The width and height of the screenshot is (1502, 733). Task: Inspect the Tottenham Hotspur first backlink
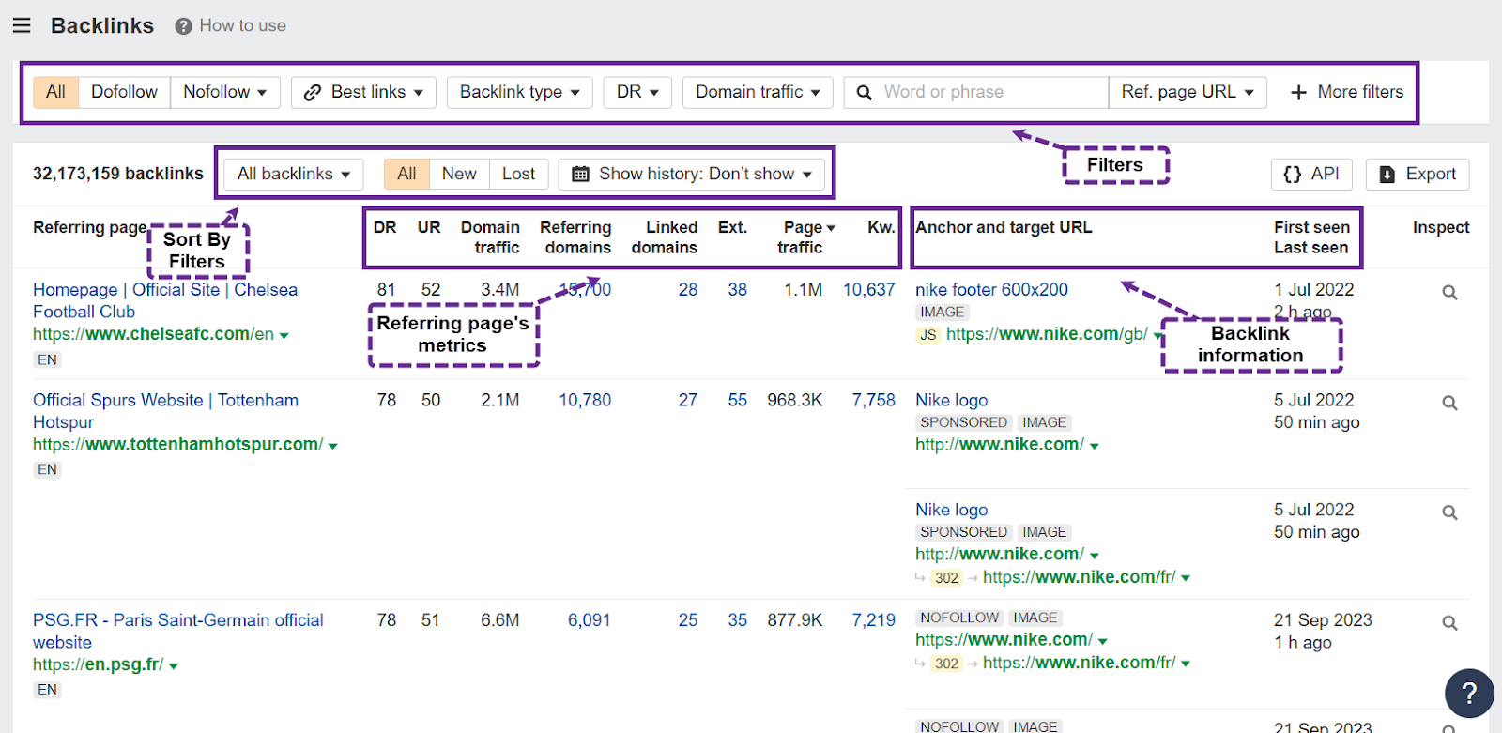(1449, 403)
